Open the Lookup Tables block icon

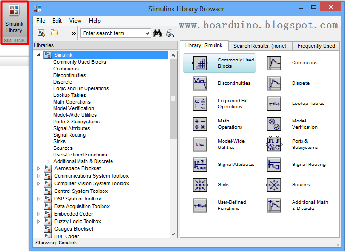pyautogui.click(x=274, y=104)
